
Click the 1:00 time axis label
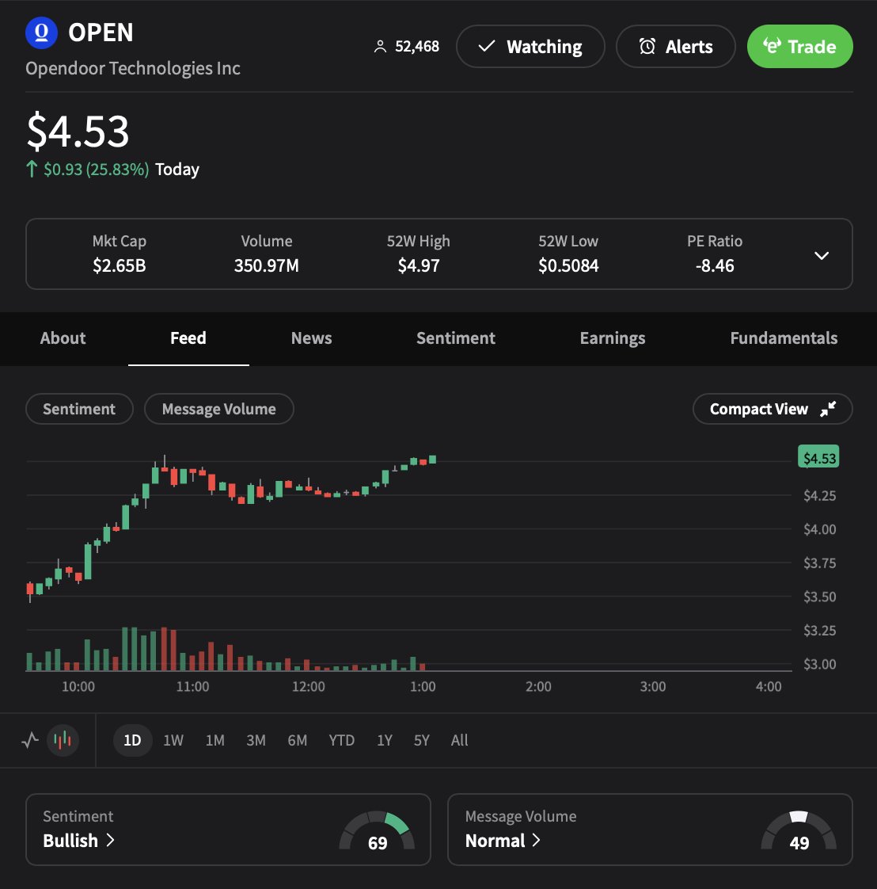(423, 687)
